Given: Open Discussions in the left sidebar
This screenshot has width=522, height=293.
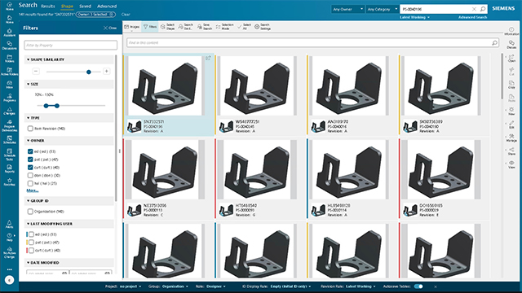Looking at the screenshot, I should point(9,46).
